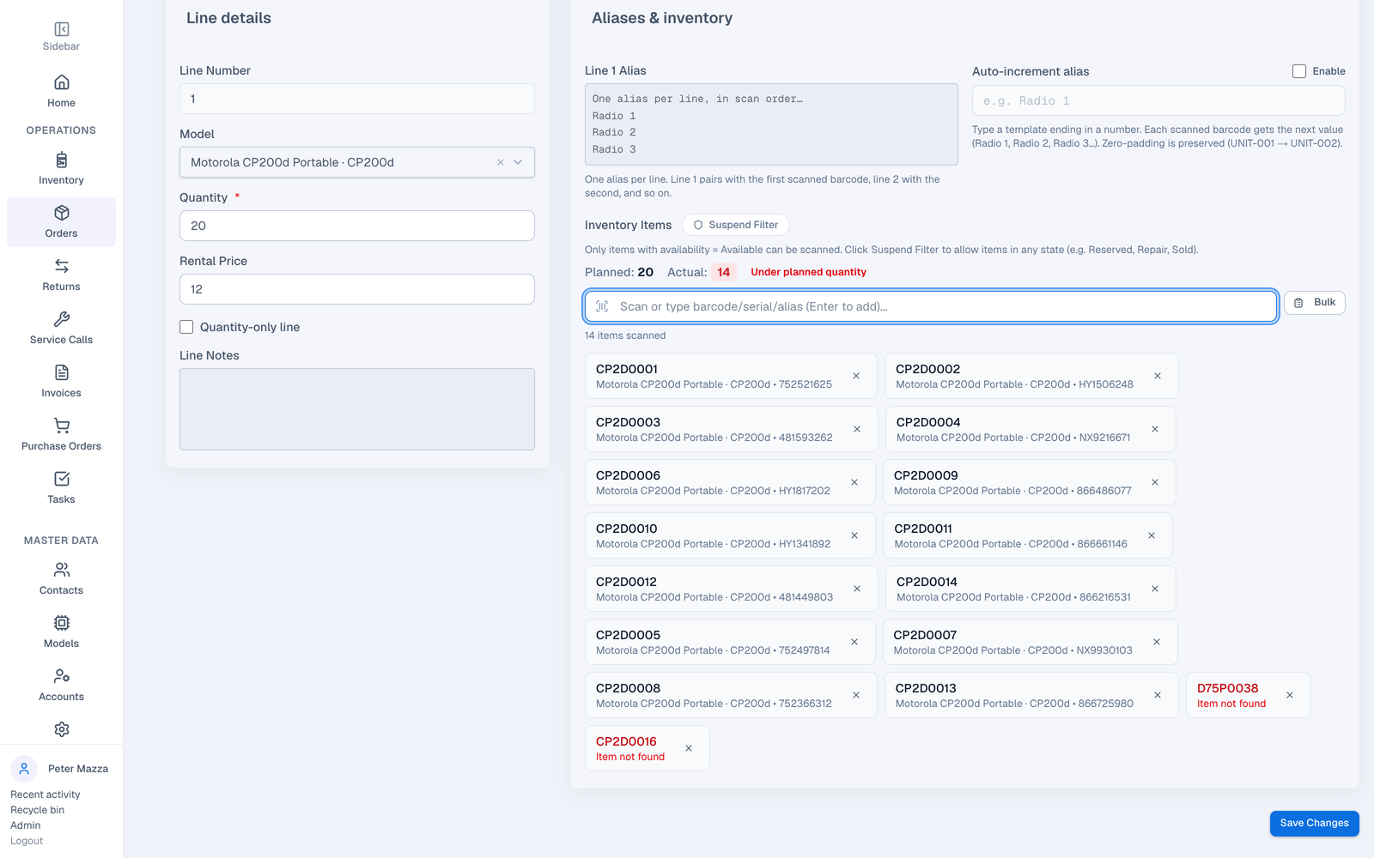The height and width of the screenshot is (858, 1374).
Task: Clear the selected Model value
Action: pos(501,162)
